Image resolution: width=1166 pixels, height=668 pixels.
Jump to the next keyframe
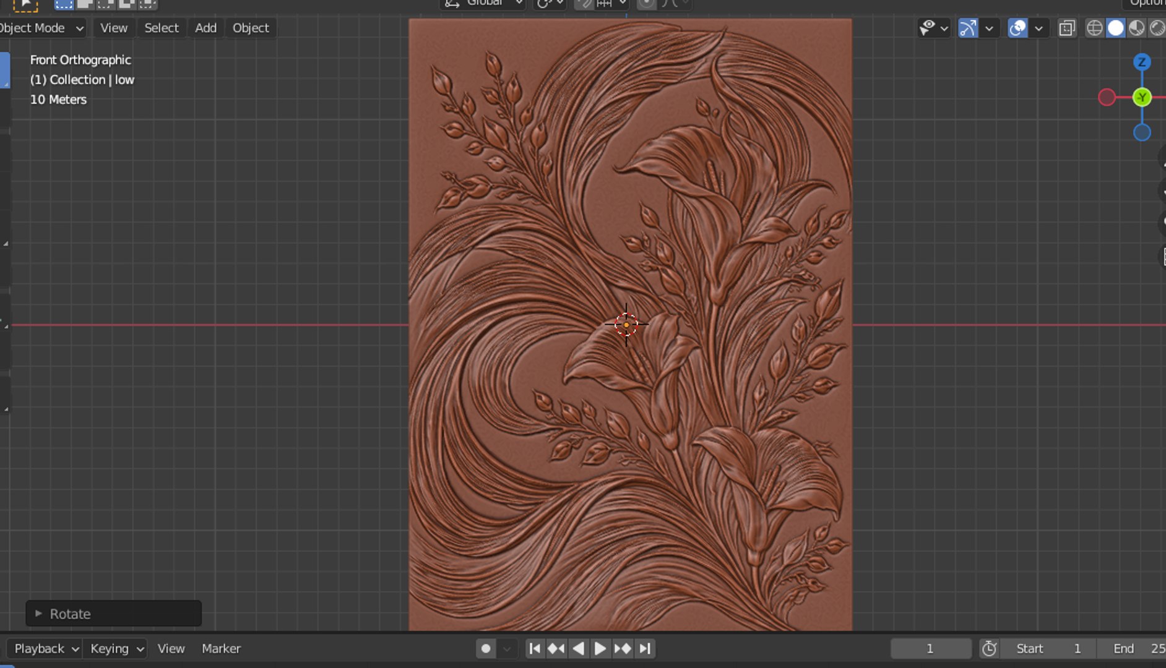point(623,648)
